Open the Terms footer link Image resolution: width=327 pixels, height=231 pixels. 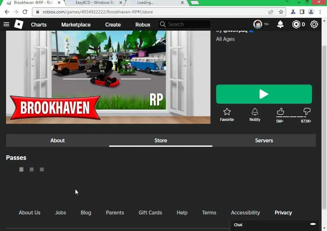pyautogui.click(x=209, y=212)
